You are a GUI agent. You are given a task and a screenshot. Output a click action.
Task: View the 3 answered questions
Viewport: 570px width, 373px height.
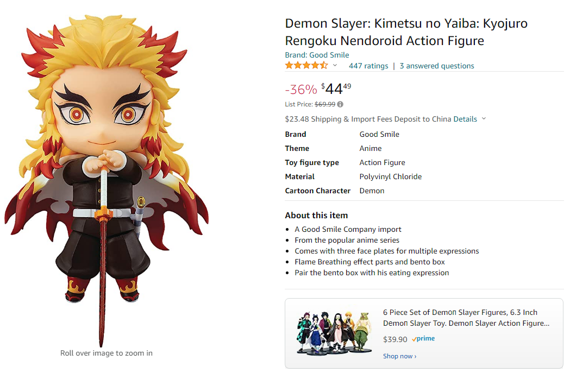click(x=437, y=66)
